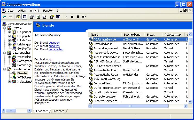The image size is (194, 120).
Task: Select the Dienste tree item
Action: (x=22, y=73)
